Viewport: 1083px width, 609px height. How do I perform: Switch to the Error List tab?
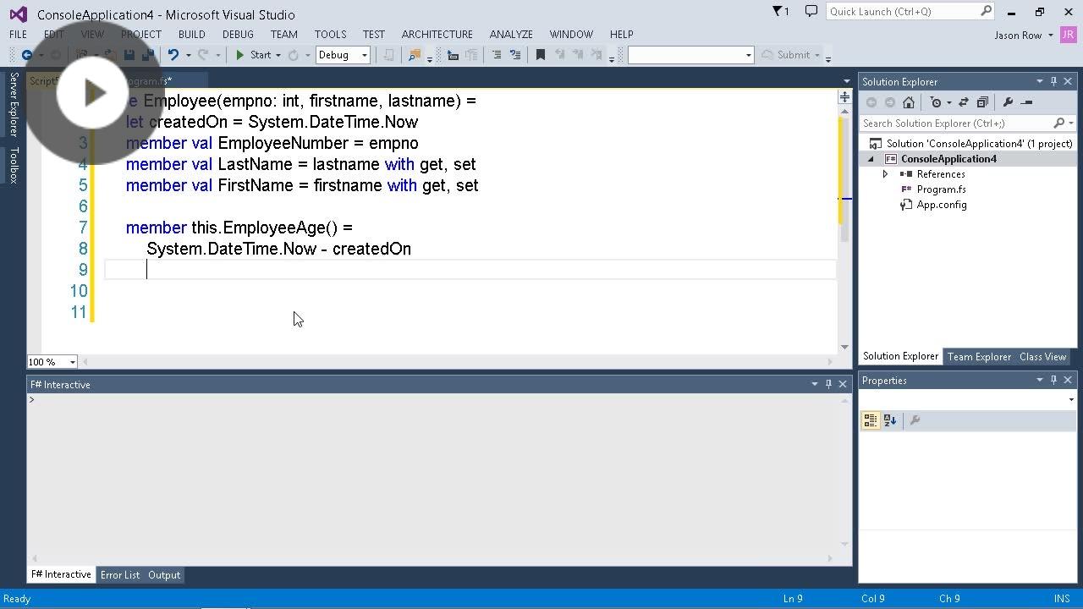pos(119,575)
